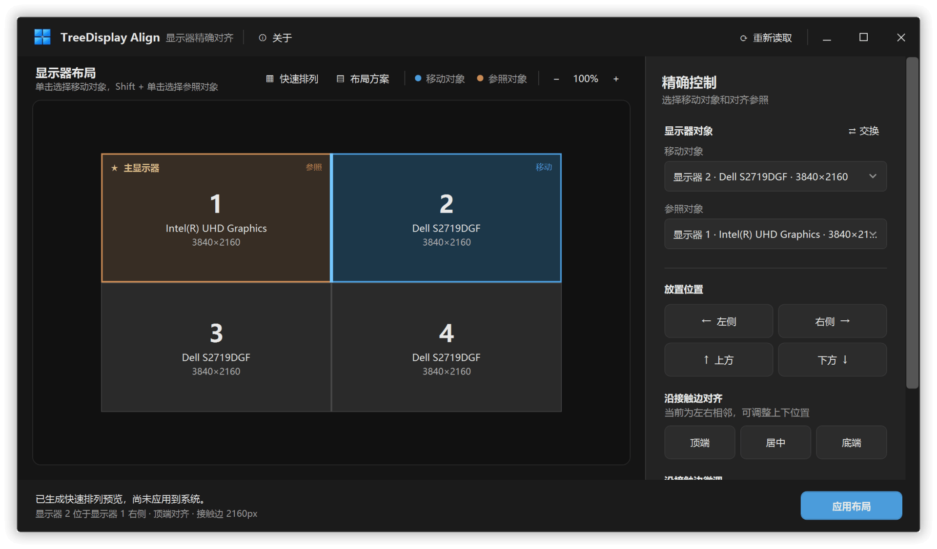Screen dimensions: 937x549
Task: Click the orange 参照对象 legend dot
Action: (480, 78)
